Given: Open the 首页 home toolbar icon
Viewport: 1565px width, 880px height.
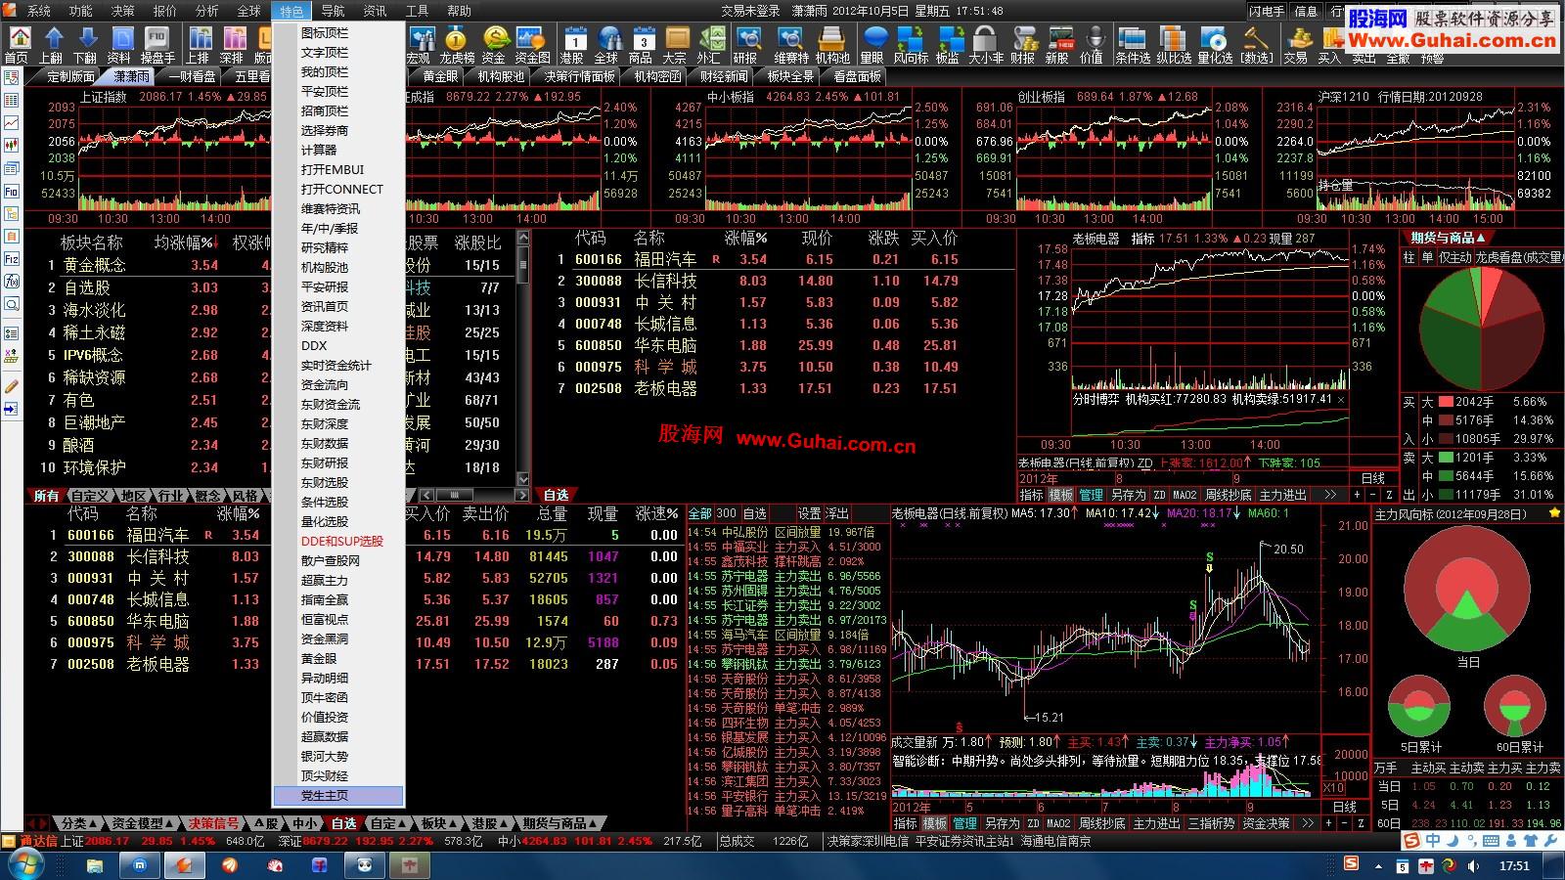Looking at the screenshot, I should coord(18,46).
